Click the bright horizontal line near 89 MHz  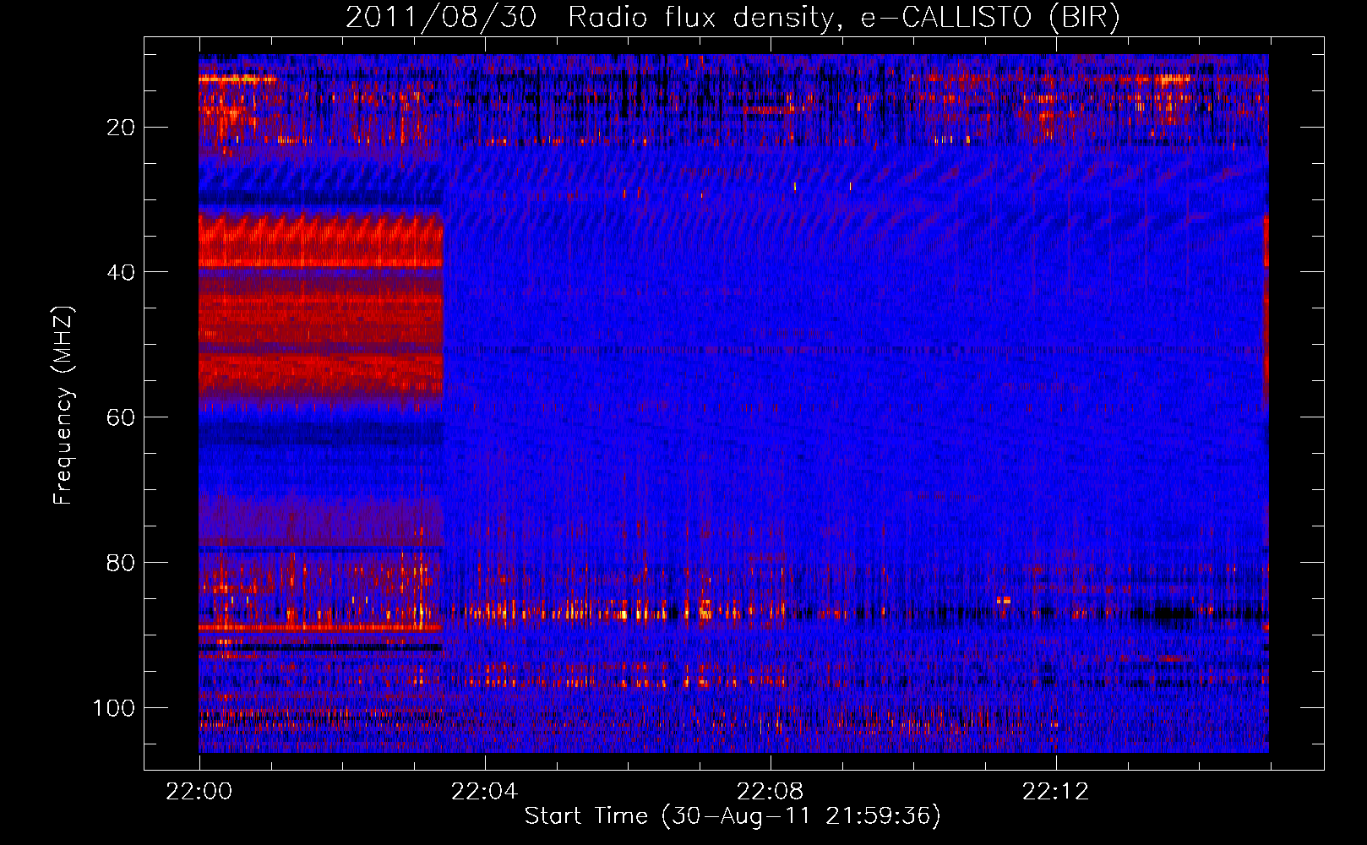coord(321,628)
